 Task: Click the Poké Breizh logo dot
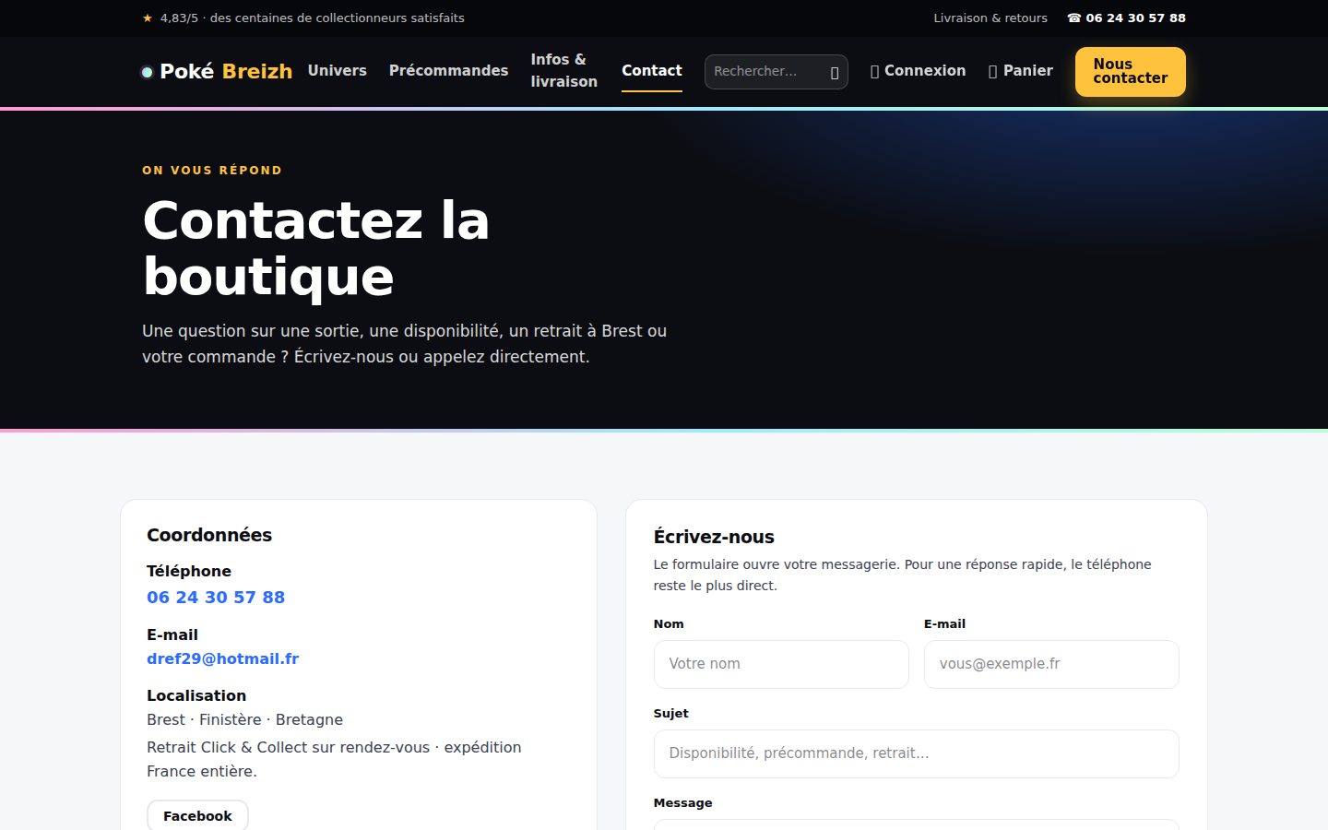coord(147,72)
